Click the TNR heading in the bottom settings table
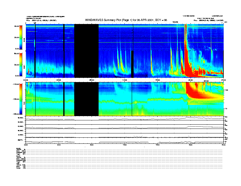 click(18, 164)
